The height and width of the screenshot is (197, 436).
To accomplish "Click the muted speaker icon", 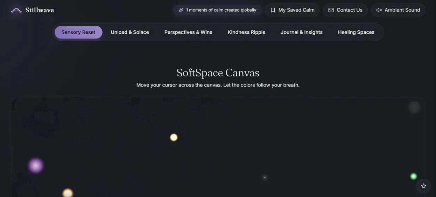I will (x=379, y=10).
